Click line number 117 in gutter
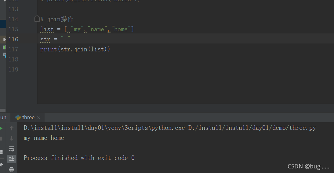 [x=13, y=49]
